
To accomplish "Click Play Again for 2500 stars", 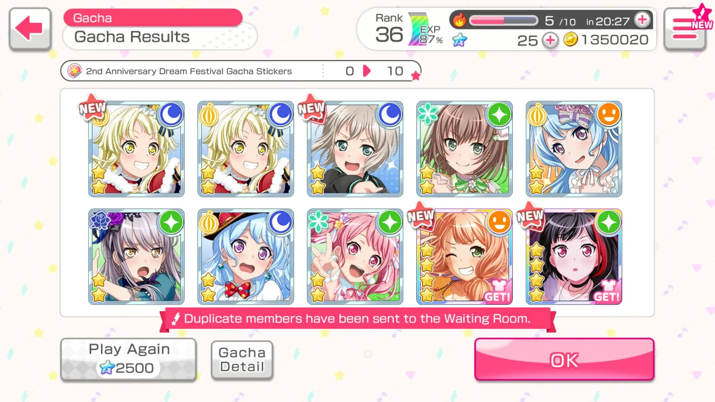I will 128,359.
